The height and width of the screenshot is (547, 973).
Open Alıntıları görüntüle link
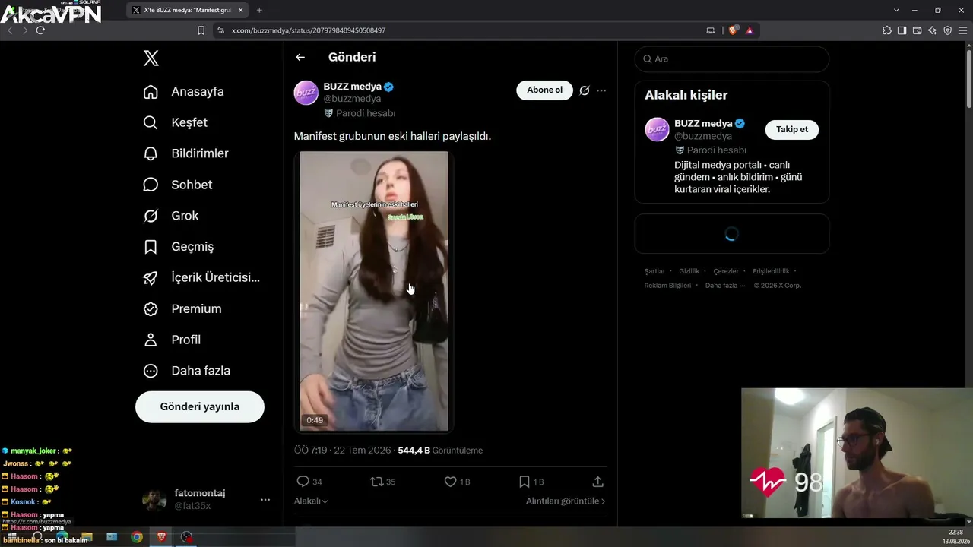[566, 501]
